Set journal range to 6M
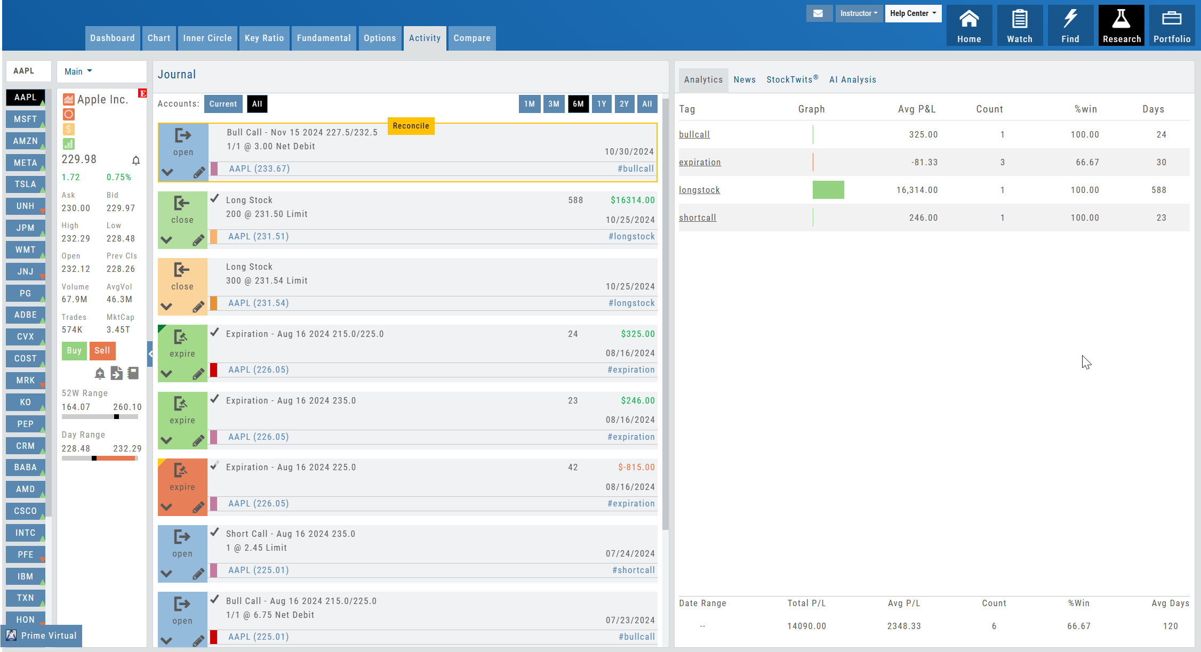Image resolution: width=1201 pixels, height=652 pixels. [x=578, y=104]
